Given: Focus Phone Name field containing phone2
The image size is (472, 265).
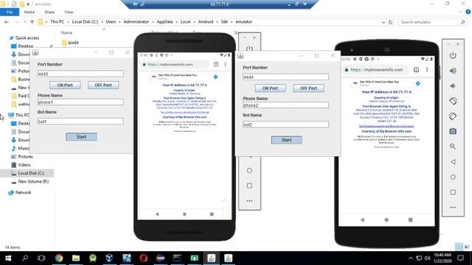Looking at the screenshot, I should click(285, 105).
